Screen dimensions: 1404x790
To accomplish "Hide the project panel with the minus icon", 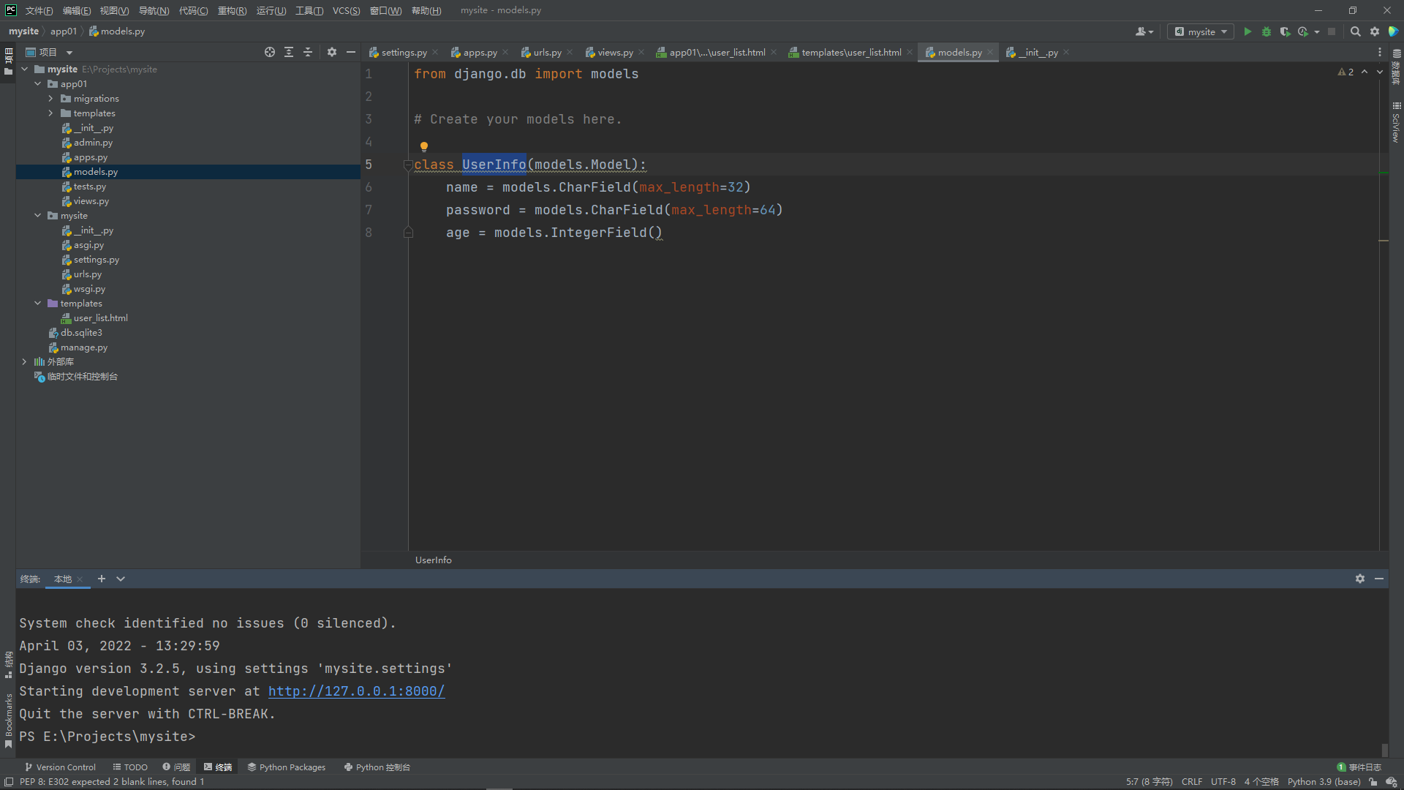I will pos(351,52).
